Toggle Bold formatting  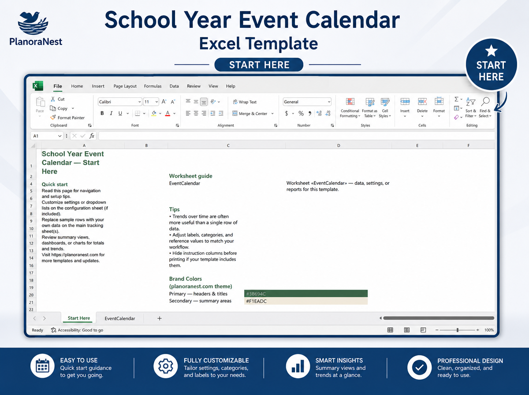[x=102, y=113]
